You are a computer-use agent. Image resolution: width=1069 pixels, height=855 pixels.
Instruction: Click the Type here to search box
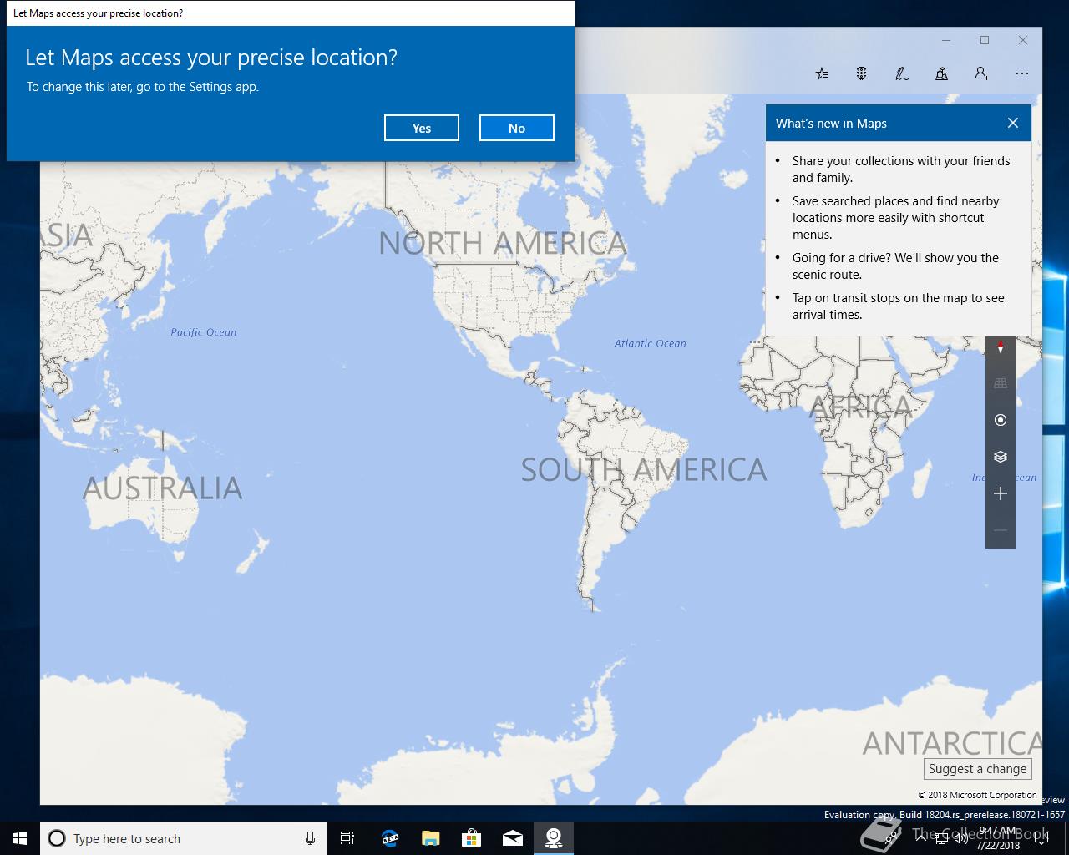tap(184, 838)
